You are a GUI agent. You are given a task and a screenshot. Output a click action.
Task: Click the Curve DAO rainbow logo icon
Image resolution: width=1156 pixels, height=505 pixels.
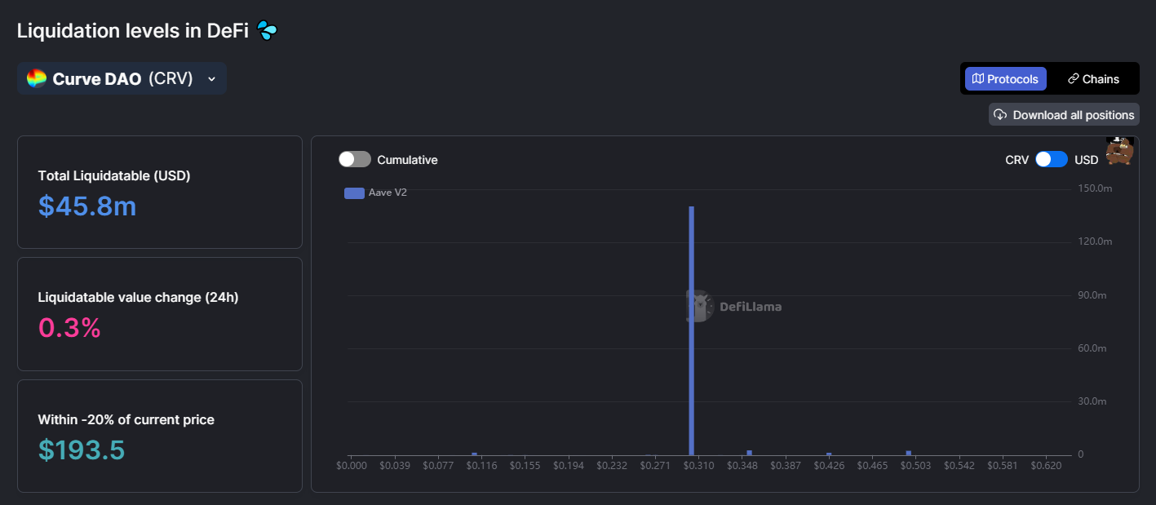[x=37, y=78]
